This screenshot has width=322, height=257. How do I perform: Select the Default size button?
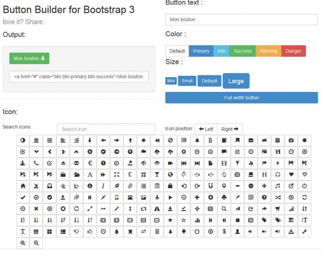point(209,81)
